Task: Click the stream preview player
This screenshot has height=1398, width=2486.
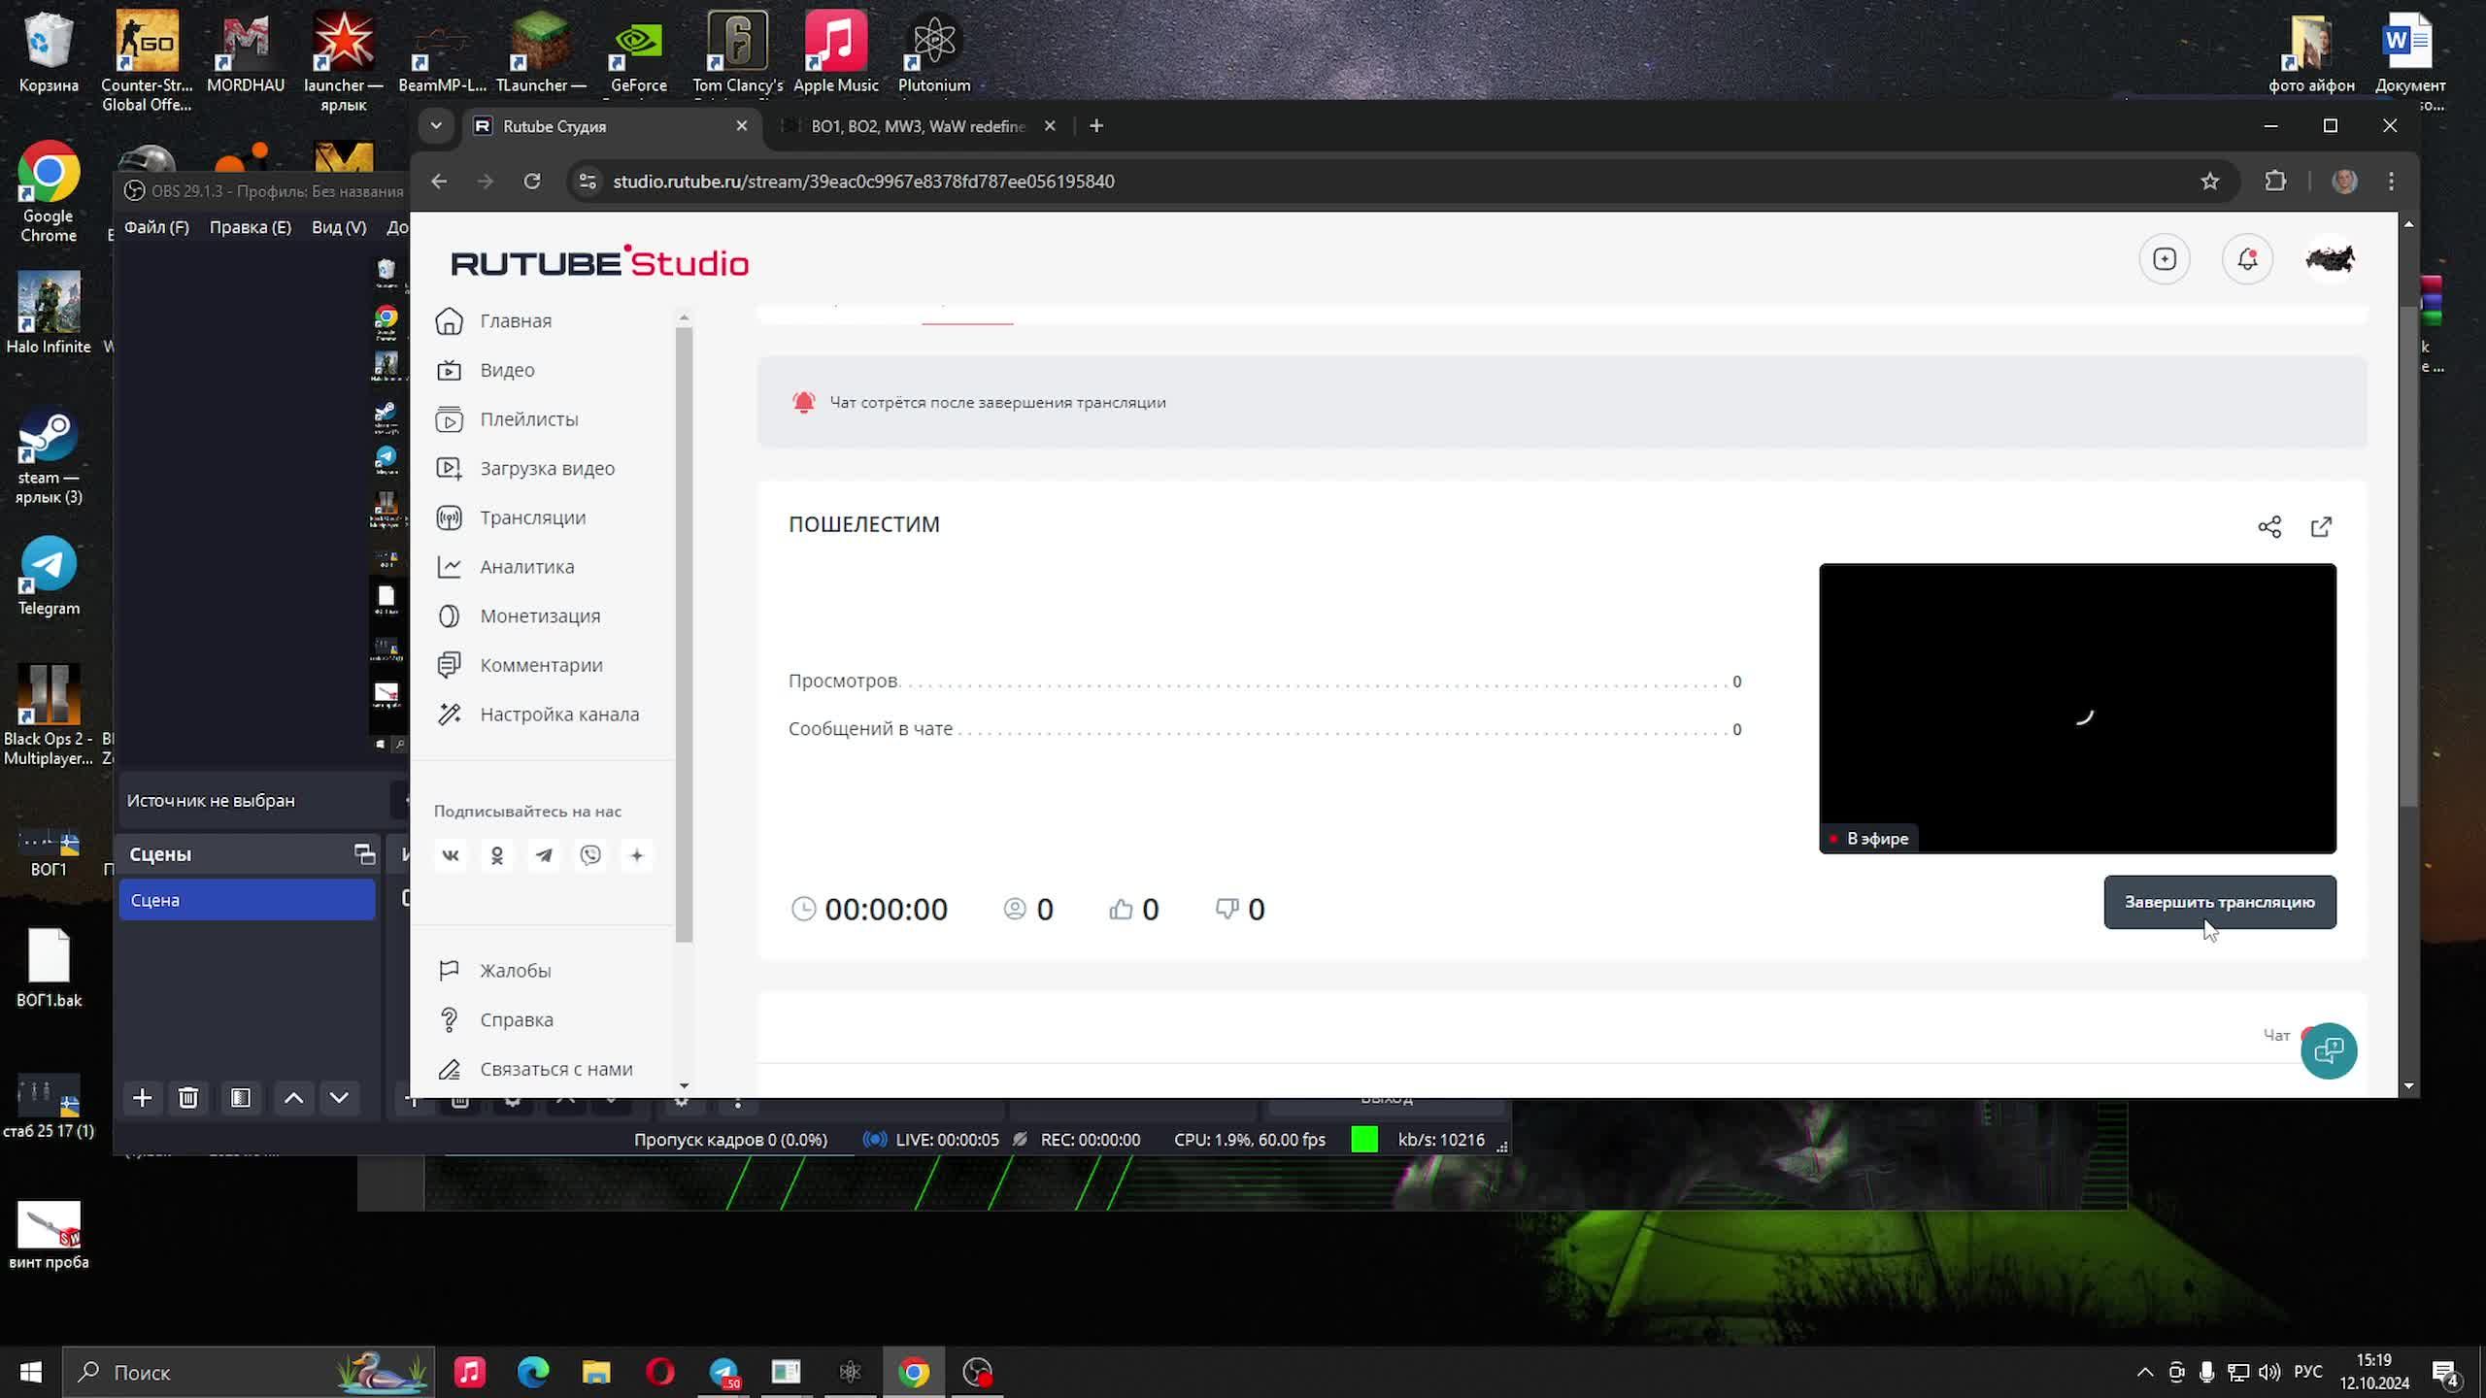Action: click(2077, 708)
